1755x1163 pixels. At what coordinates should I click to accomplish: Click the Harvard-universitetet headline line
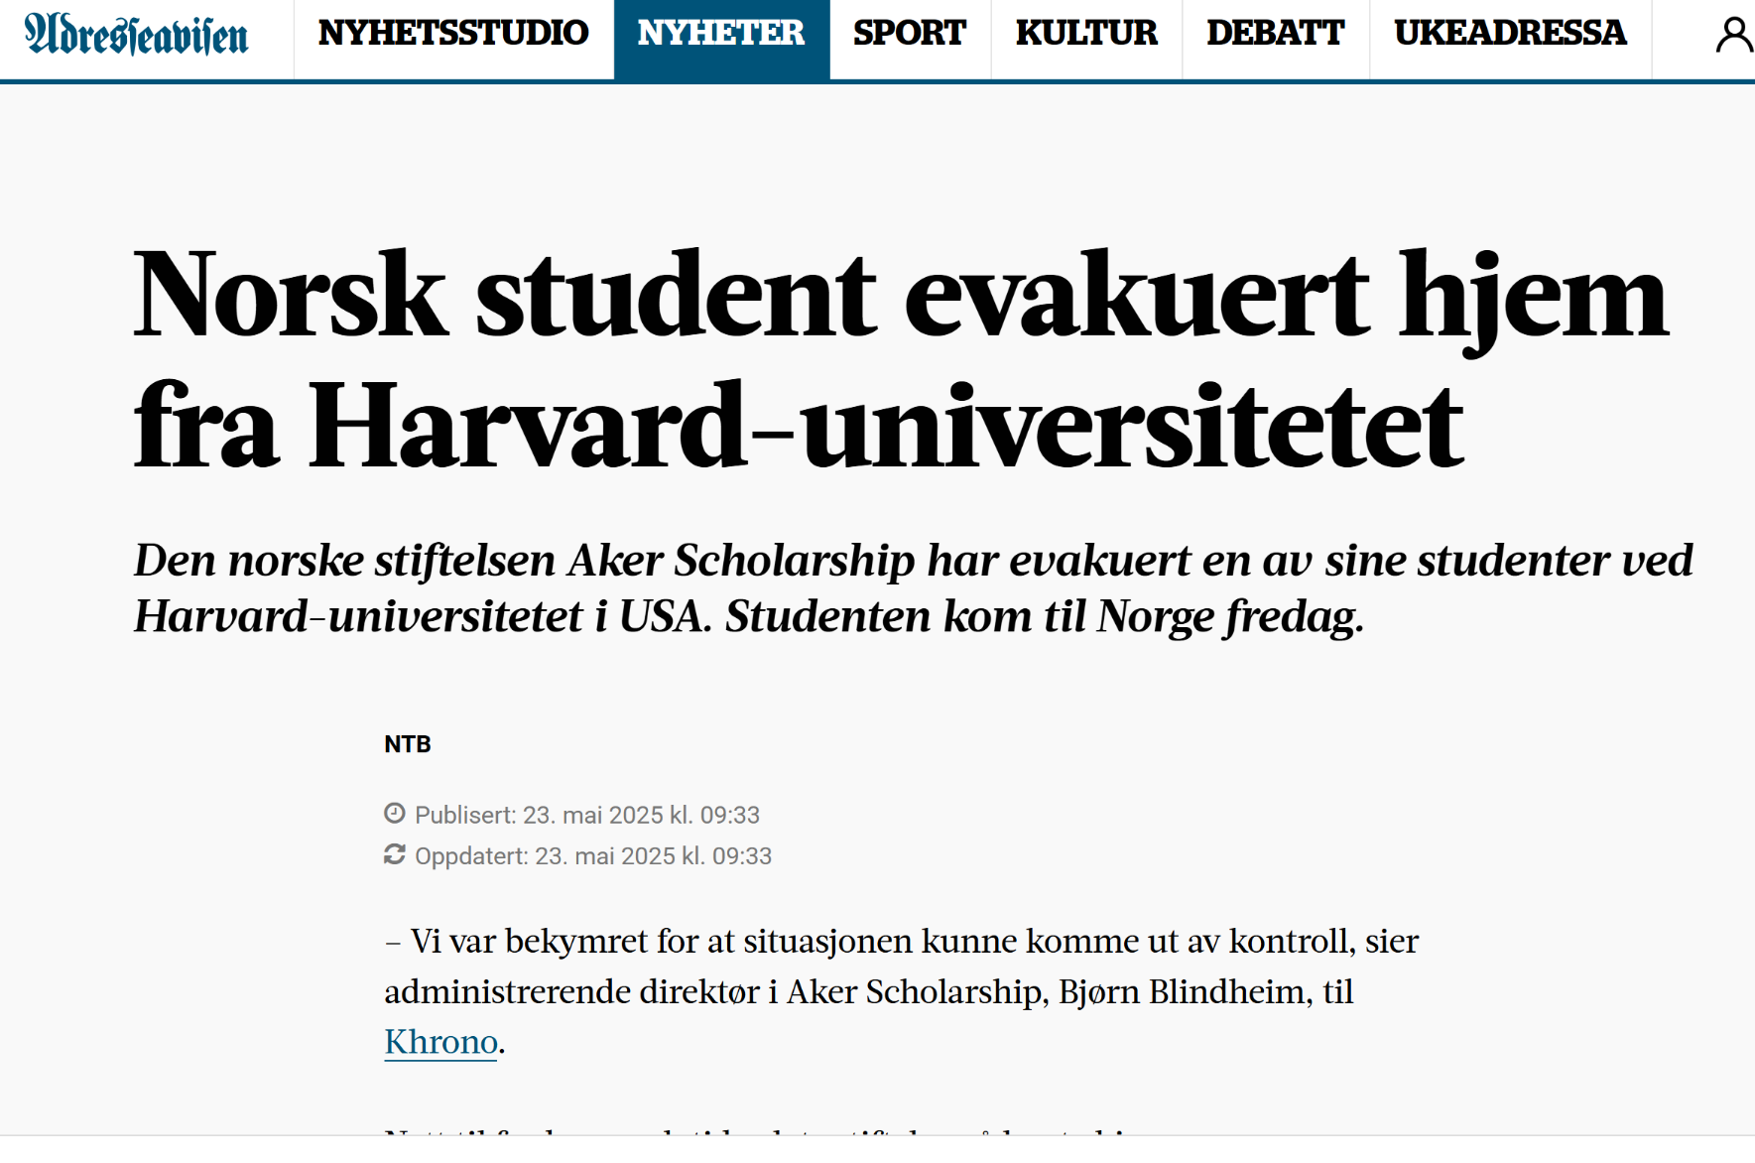coord(798,427)
